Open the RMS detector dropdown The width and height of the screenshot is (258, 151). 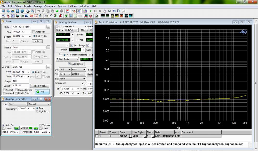[x=84, y=70]
